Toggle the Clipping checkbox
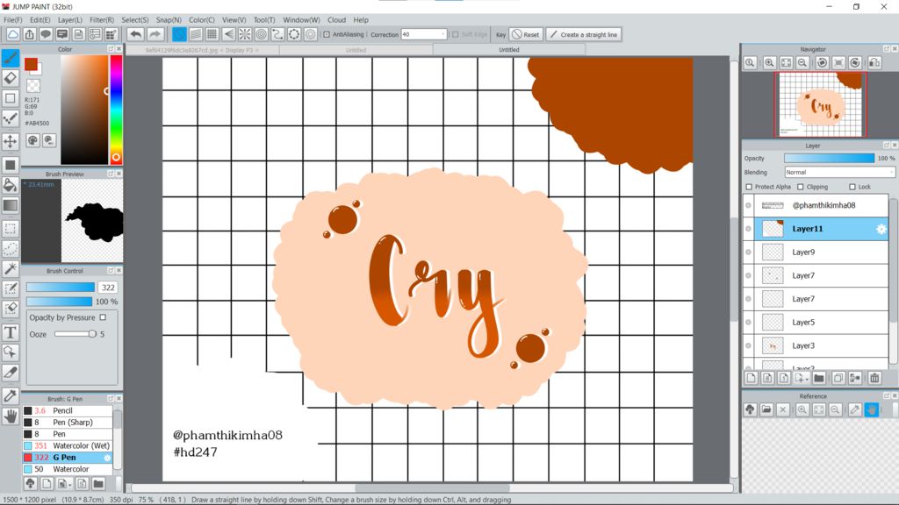Image resolution: width=899 pixels, height=505 pixels. tap(801, 187)
